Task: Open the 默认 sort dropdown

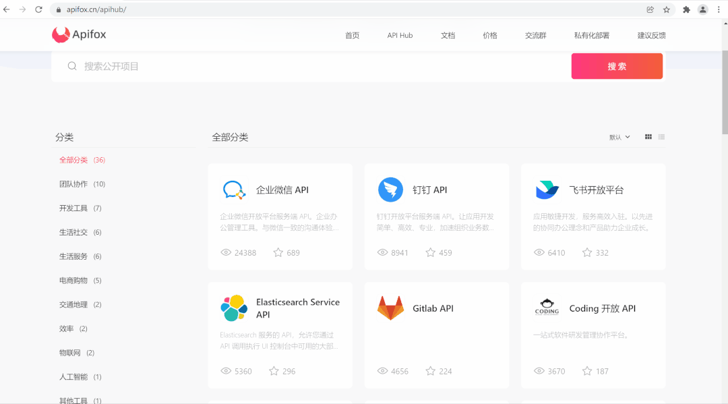Action: (619, 138)
